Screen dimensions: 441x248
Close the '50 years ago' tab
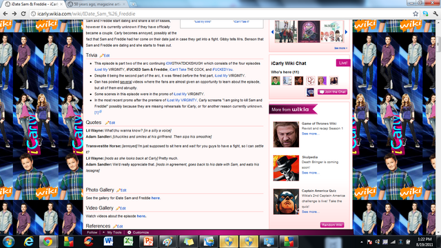pos(124,4)
